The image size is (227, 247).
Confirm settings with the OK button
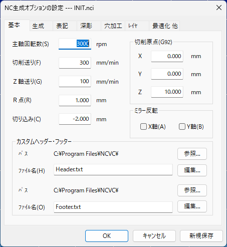pos(107,236)
